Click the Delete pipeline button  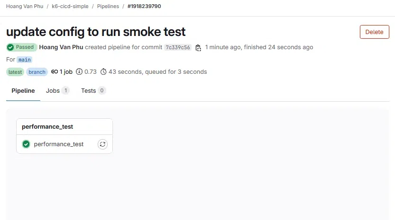(x=374, y=32)
